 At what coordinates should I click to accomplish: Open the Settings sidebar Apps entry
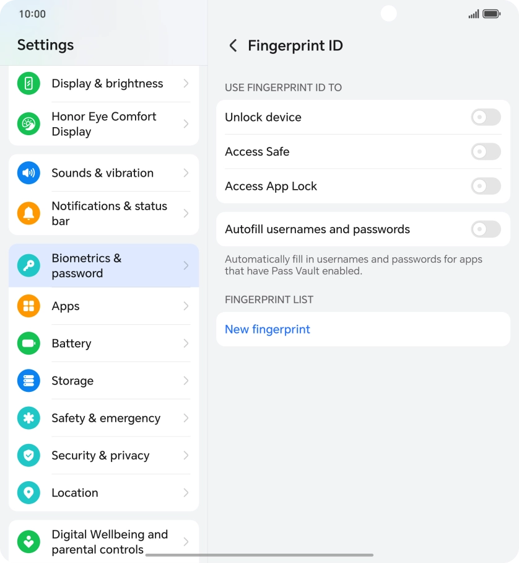point(103,306)
